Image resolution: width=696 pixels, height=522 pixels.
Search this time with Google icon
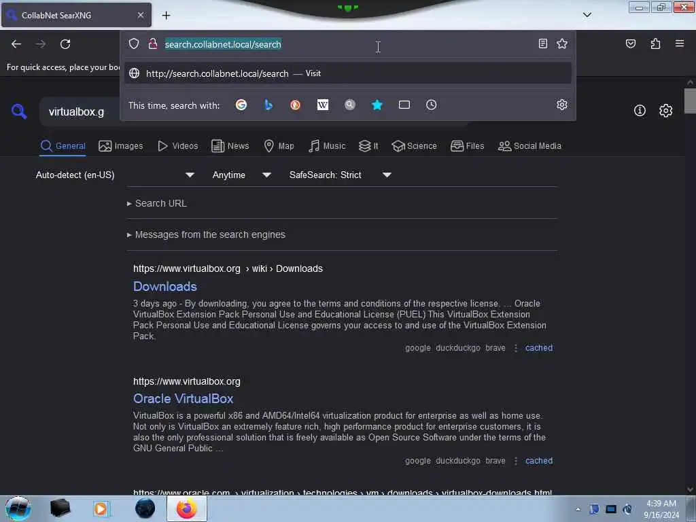coord(241,105)
